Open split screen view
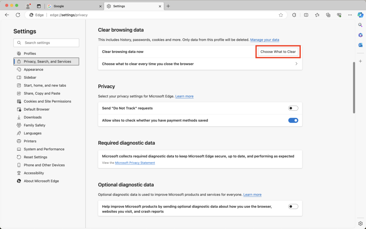The height and width of the screenshot is (229, 366). [x=306, y=15]
